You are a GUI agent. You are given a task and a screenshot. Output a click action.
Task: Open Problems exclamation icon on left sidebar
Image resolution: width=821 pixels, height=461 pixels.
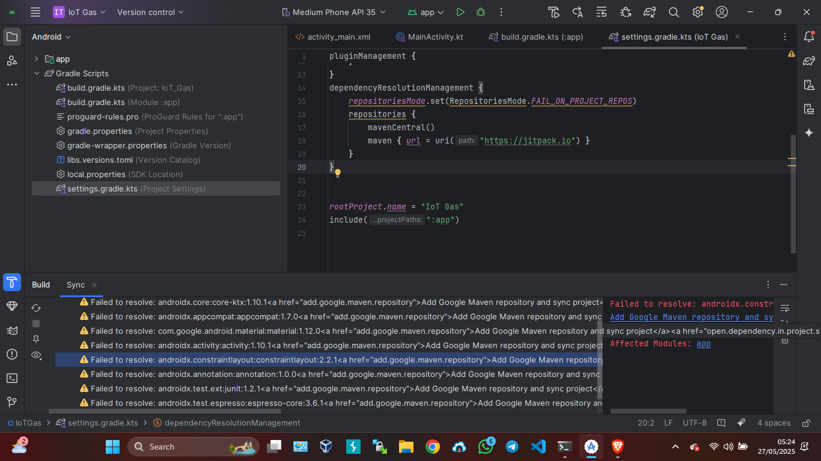click(x=12, y=354)
